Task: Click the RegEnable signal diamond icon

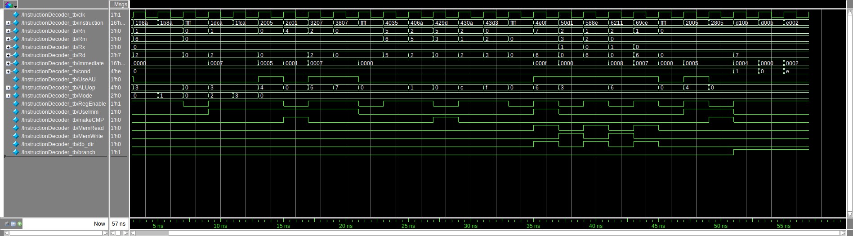Action: (16, 104)
